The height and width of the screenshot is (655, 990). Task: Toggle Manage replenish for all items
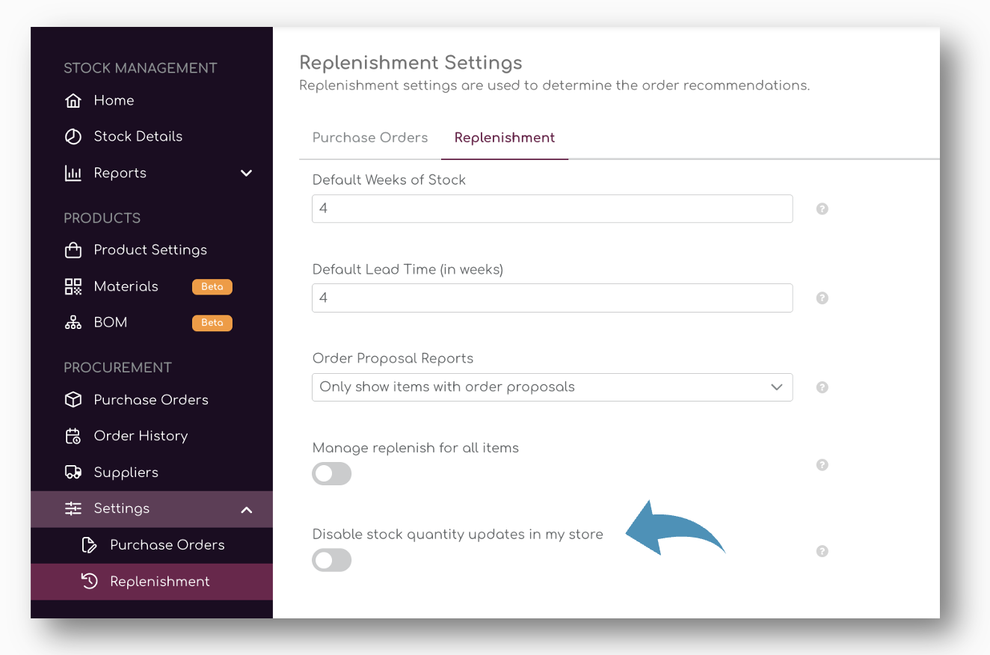(331, 473)
